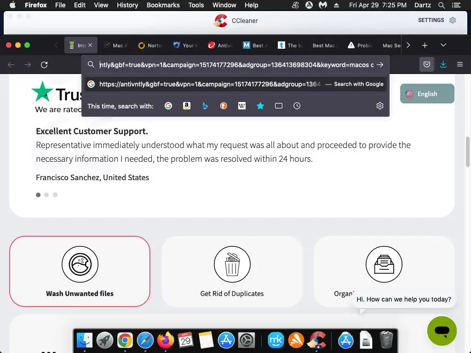Search with Google icon in one-off search bar
The height and width of the screenshot is (353, 471).
(x=168, y=106)
